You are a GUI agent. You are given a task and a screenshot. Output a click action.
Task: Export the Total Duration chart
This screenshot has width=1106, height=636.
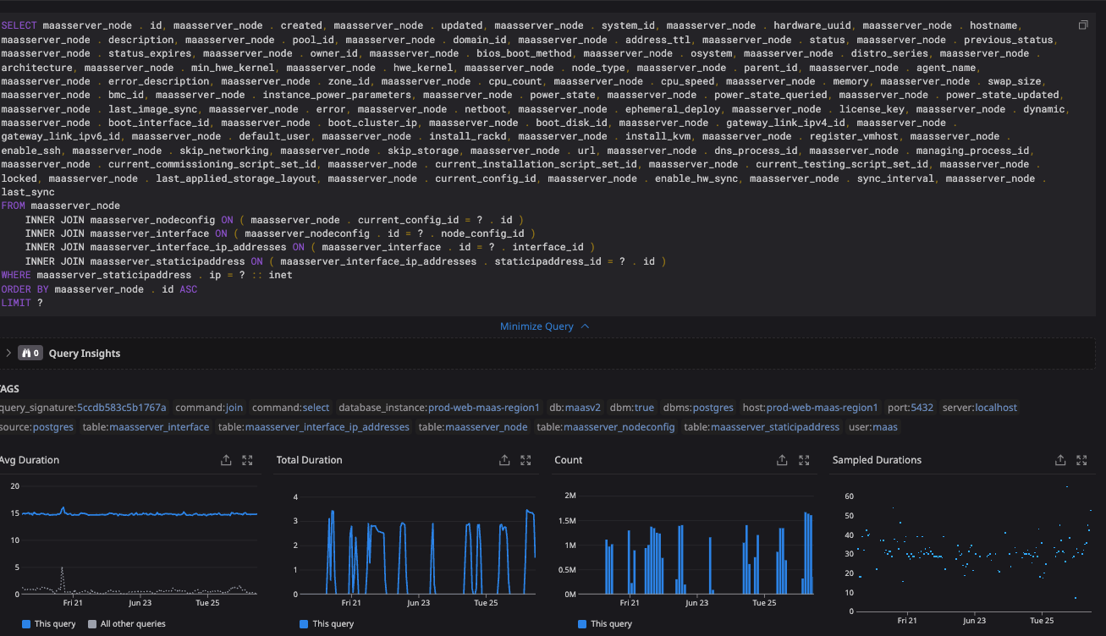point(504,460)
